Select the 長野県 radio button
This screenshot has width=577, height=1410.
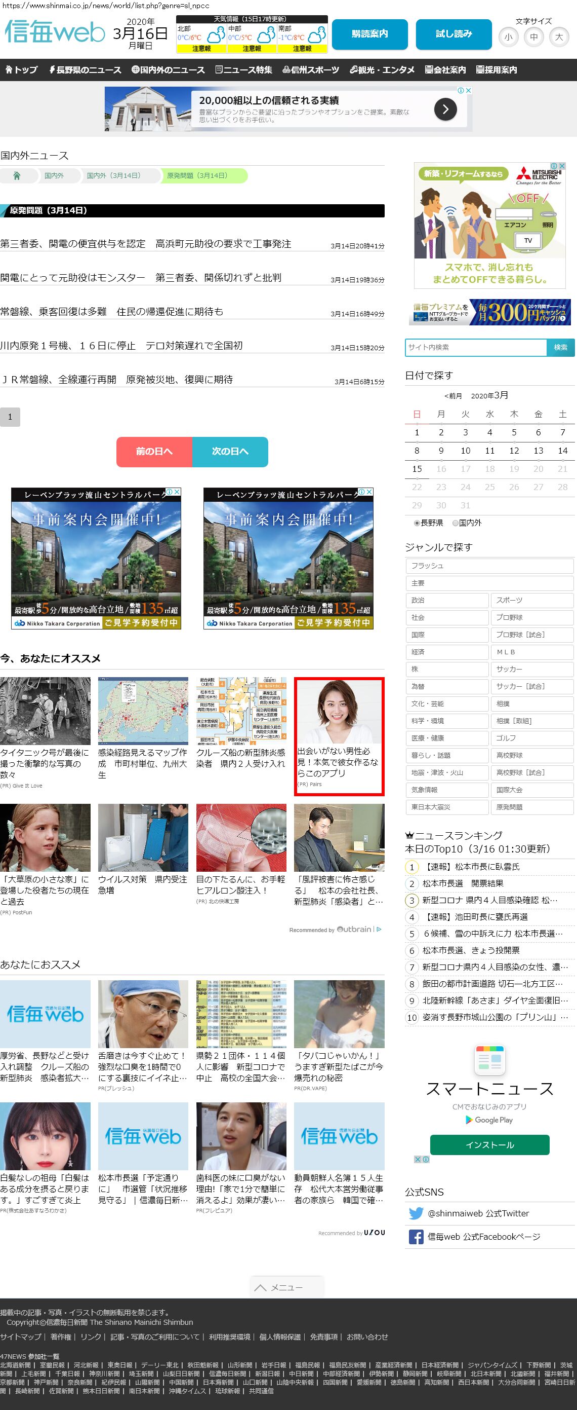(x=417, y=523)
